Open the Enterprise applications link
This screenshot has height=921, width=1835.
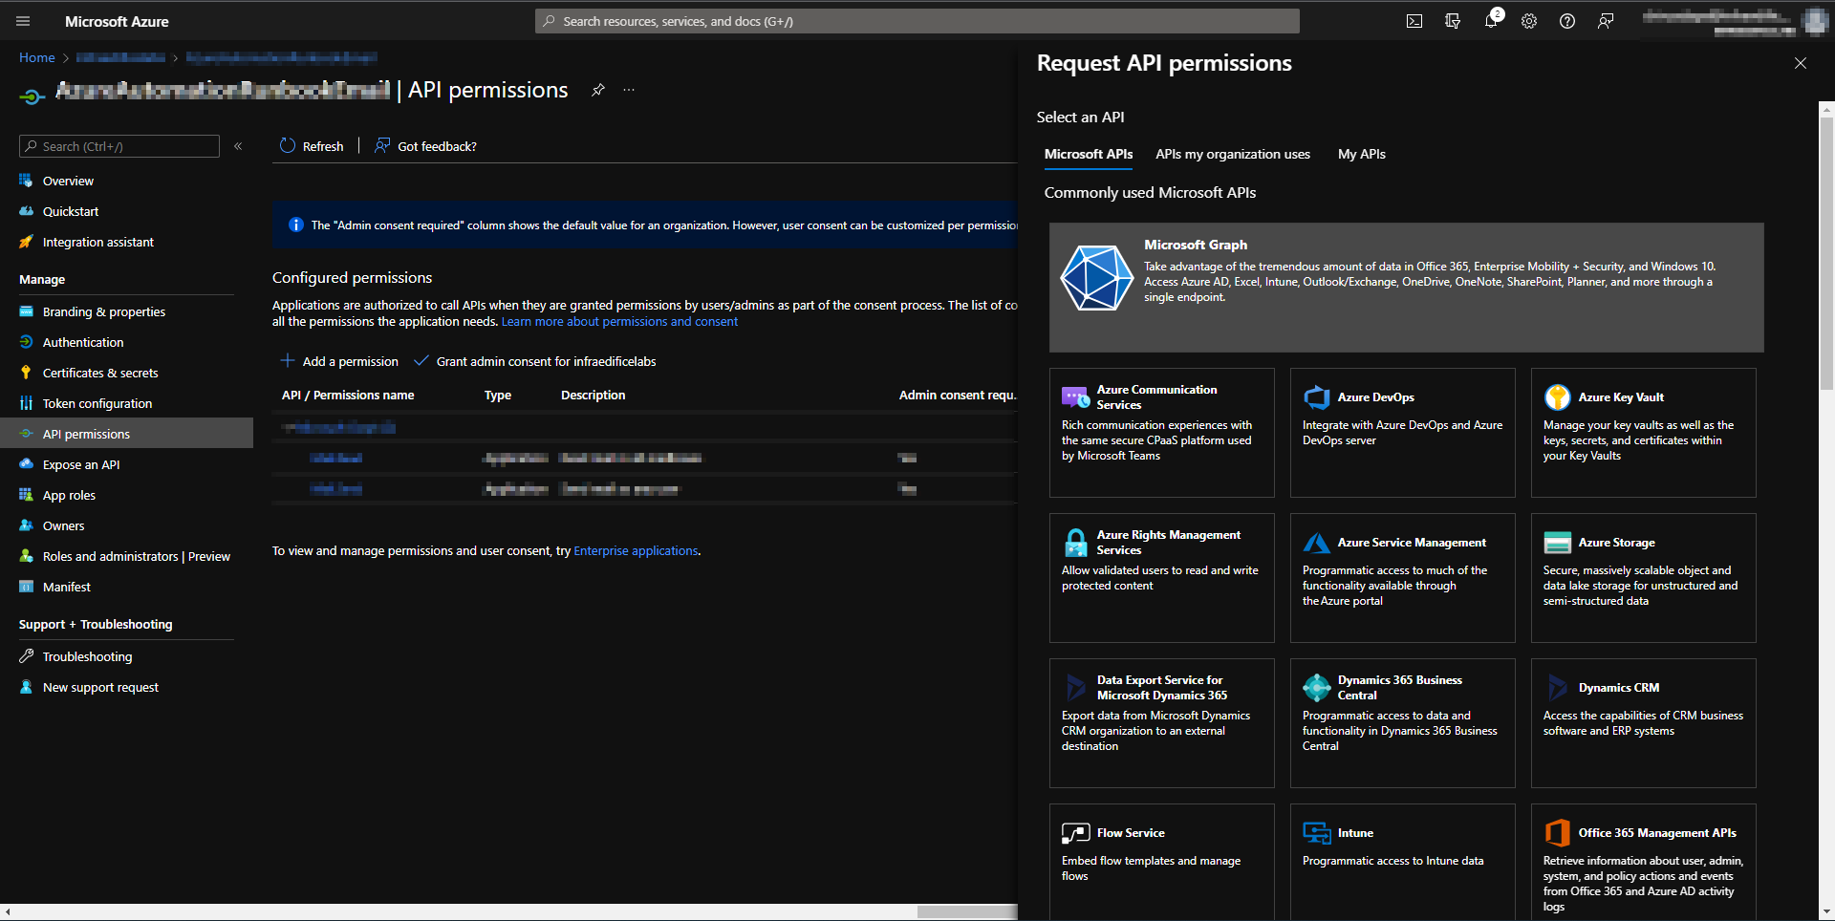[636, 550]
